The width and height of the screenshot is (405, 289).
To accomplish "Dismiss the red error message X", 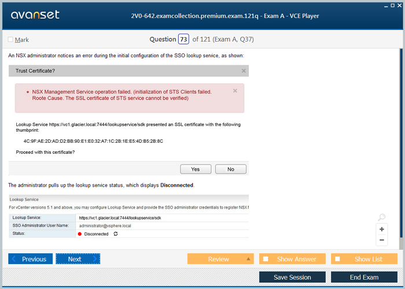I will click(x=235, y=91).
